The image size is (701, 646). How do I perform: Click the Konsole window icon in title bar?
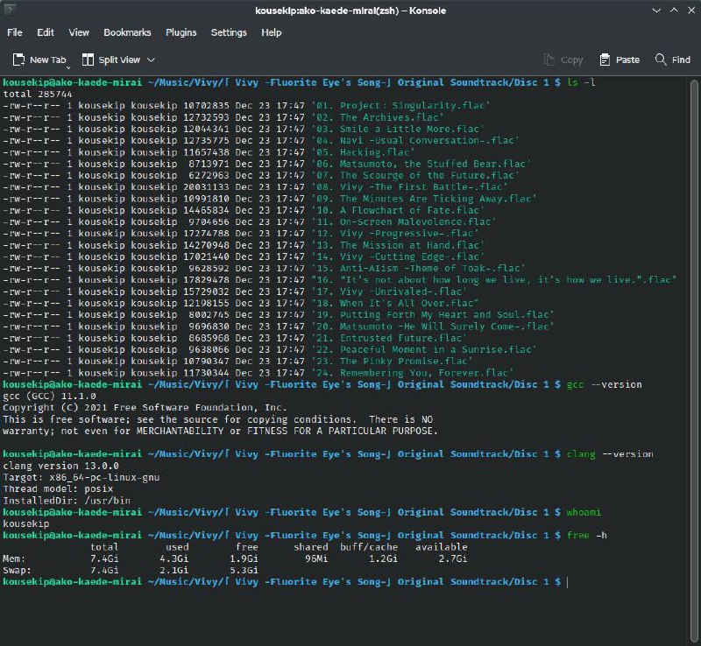pyautogui.click(x=10, y=10)
